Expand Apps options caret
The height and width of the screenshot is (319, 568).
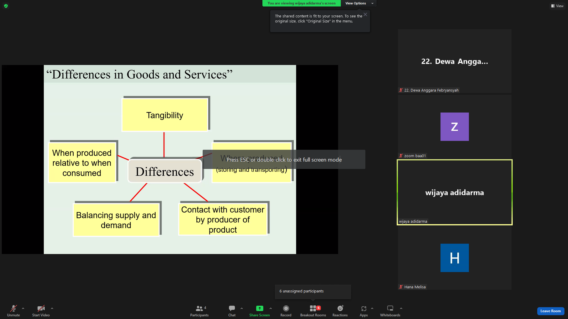(372, 308)
